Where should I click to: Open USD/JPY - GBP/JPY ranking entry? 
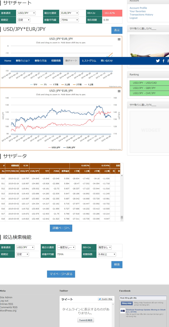click(x=149, y=88)
